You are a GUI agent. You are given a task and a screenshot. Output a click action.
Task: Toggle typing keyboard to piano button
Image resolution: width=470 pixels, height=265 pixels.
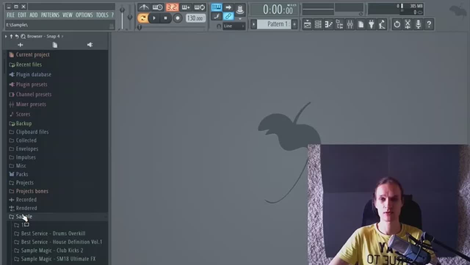pyautogui.click(x=217, y=7)
